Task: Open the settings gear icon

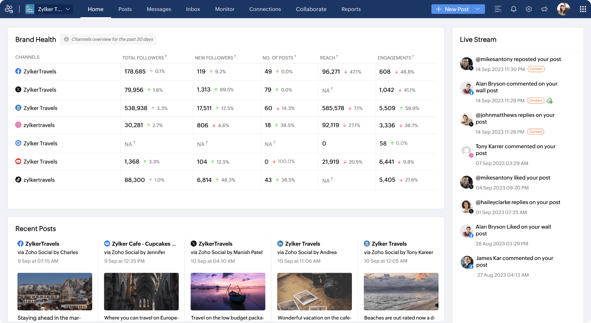Action: pyautogui.click(x=529, y=9)
